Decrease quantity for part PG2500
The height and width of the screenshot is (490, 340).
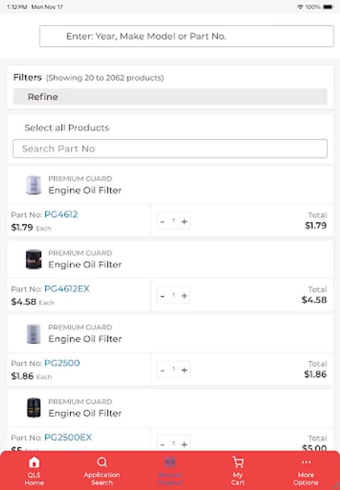point(162,370)
